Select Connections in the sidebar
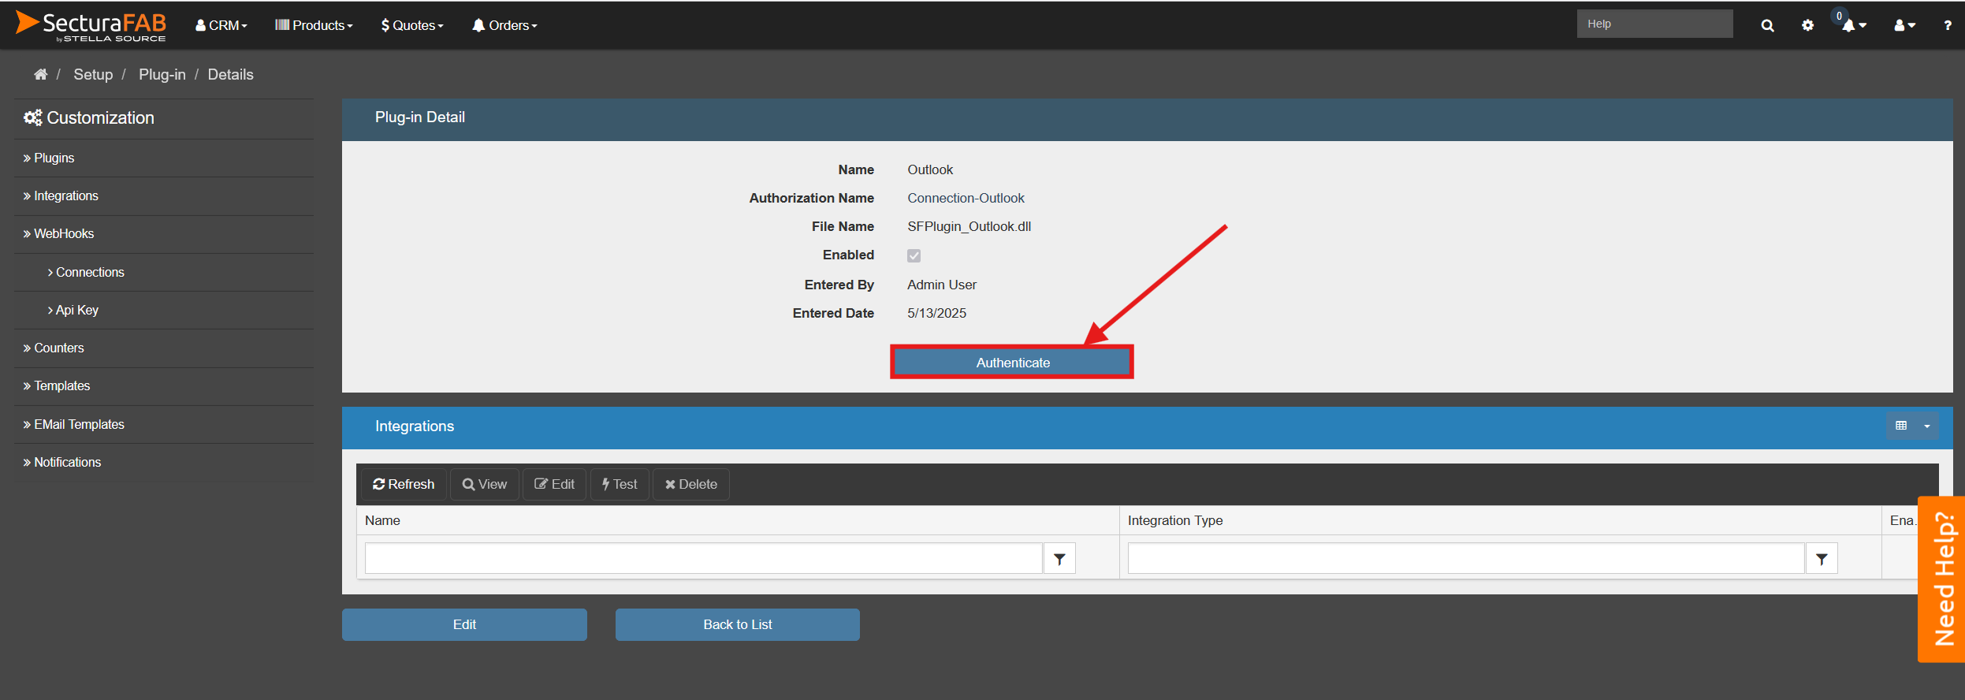Viewport: 1965px width, 700px height. click(90, 272)
